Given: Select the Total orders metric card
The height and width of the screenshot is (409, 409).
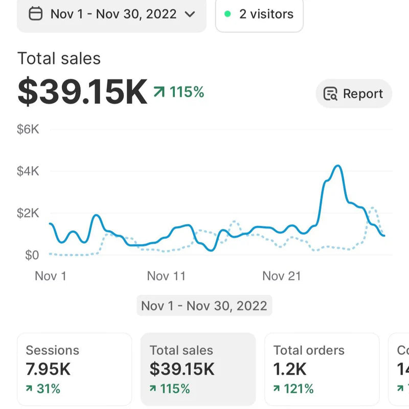Looking at the screenshot, I should point(322,369).
